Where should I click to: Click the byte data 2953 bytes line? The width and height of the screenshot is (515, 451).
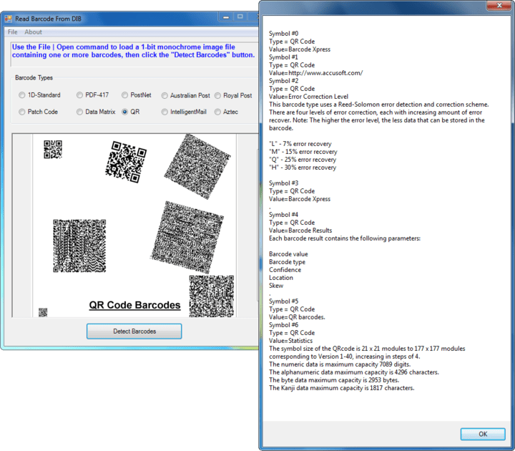coord(334,380)
